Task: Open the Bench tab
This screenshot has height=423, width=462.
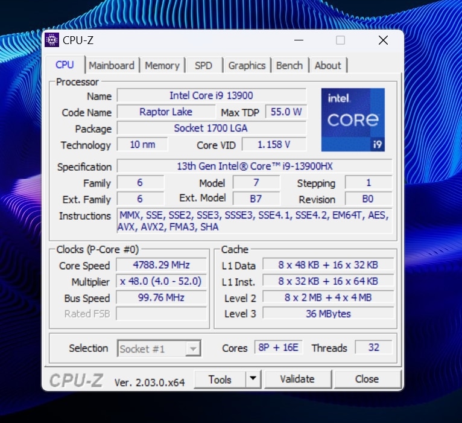Action: [x=290, y=66]
